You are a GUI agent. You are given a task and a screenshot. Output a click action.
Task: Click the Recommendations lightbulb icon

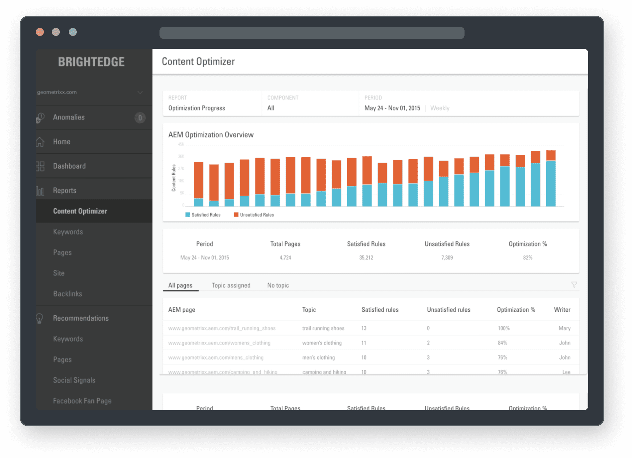click(40, 318)
